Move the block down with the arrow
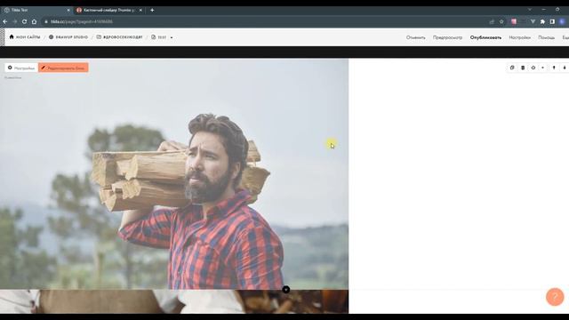This screenshot has height=320, width=569. (x=565, y=68)
